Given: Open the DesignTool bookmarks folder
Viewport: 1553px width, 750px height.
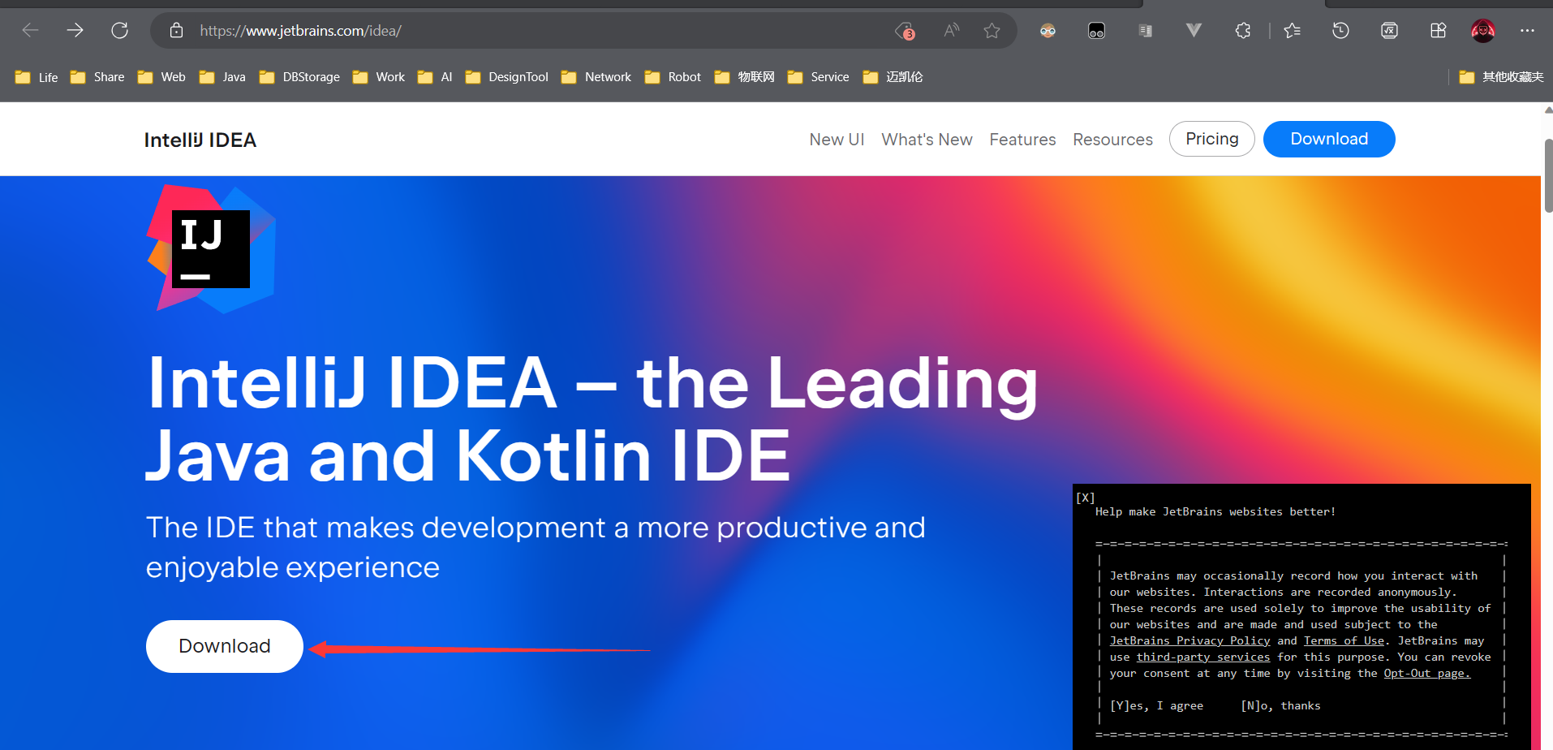Looking at the screenshot, I should click(507, 77).
